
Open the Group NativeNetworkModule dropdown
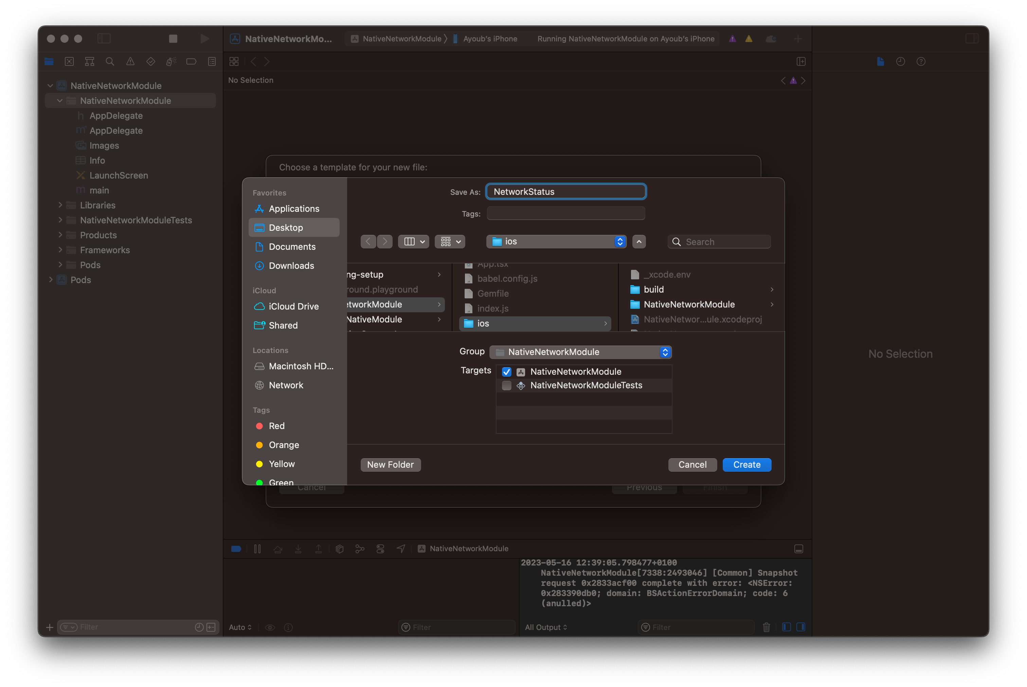[x=580, y=352]
